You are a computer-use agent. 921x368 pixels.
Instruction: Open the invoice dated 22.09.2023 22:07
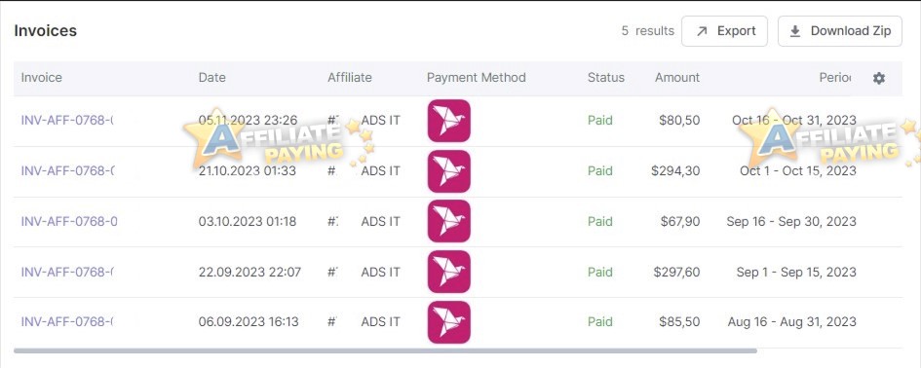pyautogui.click(x=67, y=272)
